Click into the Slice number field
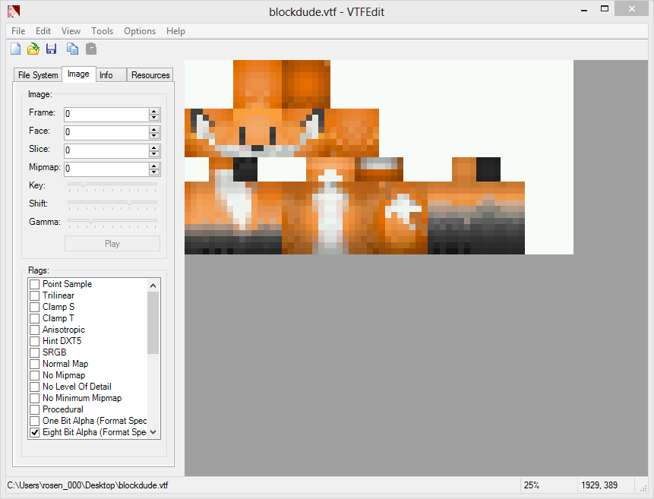This screenshot has height=499, width=654. coord(106,150)
